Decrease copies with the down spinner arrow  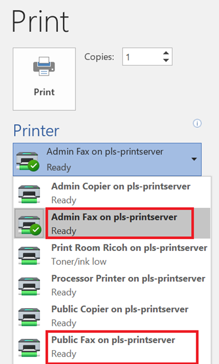[166, 60]
